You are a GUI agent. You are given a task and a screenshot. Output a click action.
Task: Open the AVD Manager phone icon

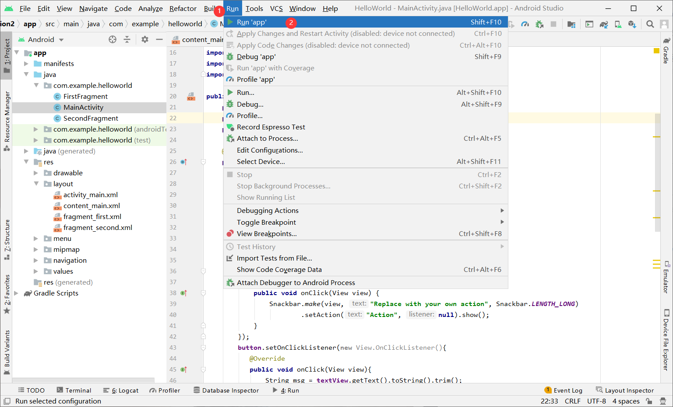(x=618, y=24)
